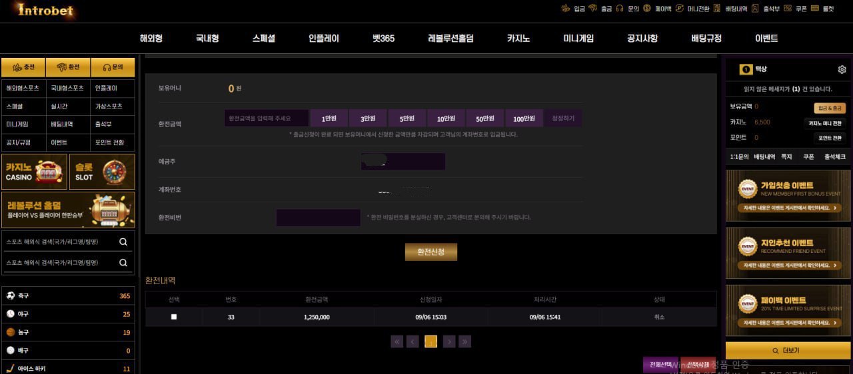Select the 축구 soccer ball icon

(11, 295)
